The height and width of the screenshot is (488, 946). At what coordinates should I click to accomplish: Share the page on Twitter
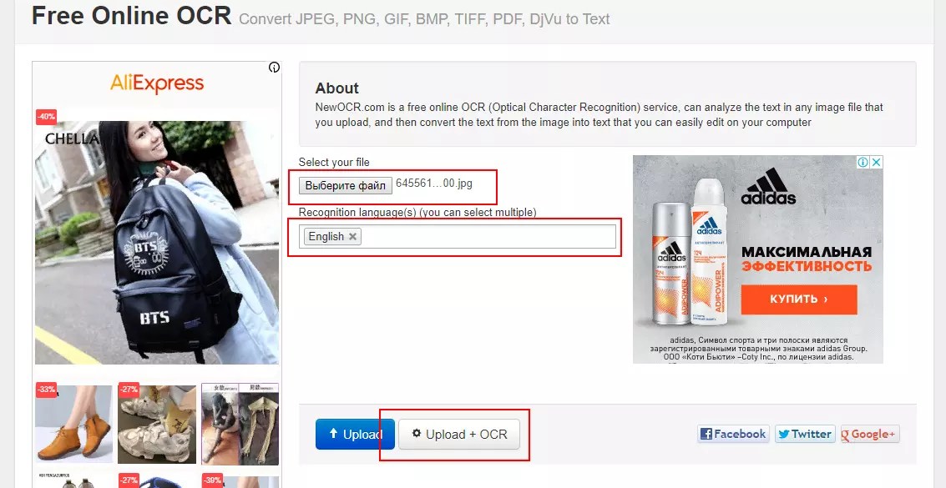805,434
